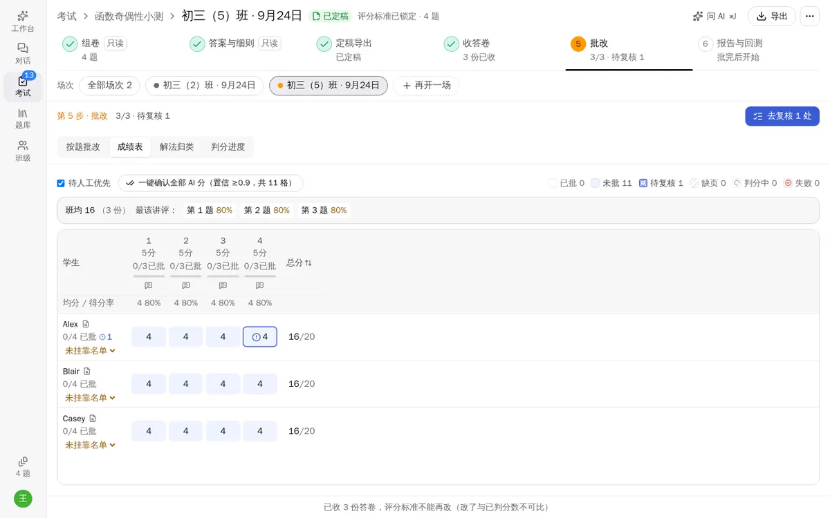This screenshot has height=518, width=830.
Task: Click question 4 grading progress bar
Action: 260,276
